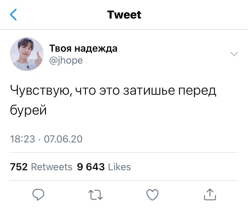Share the tweet using the upload icon
This screenshot has width=248, height=209.
point(210,194)
